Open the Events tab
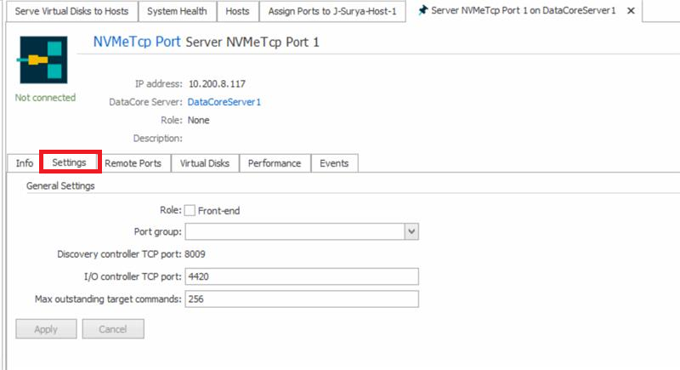 [x=334, y=163]
